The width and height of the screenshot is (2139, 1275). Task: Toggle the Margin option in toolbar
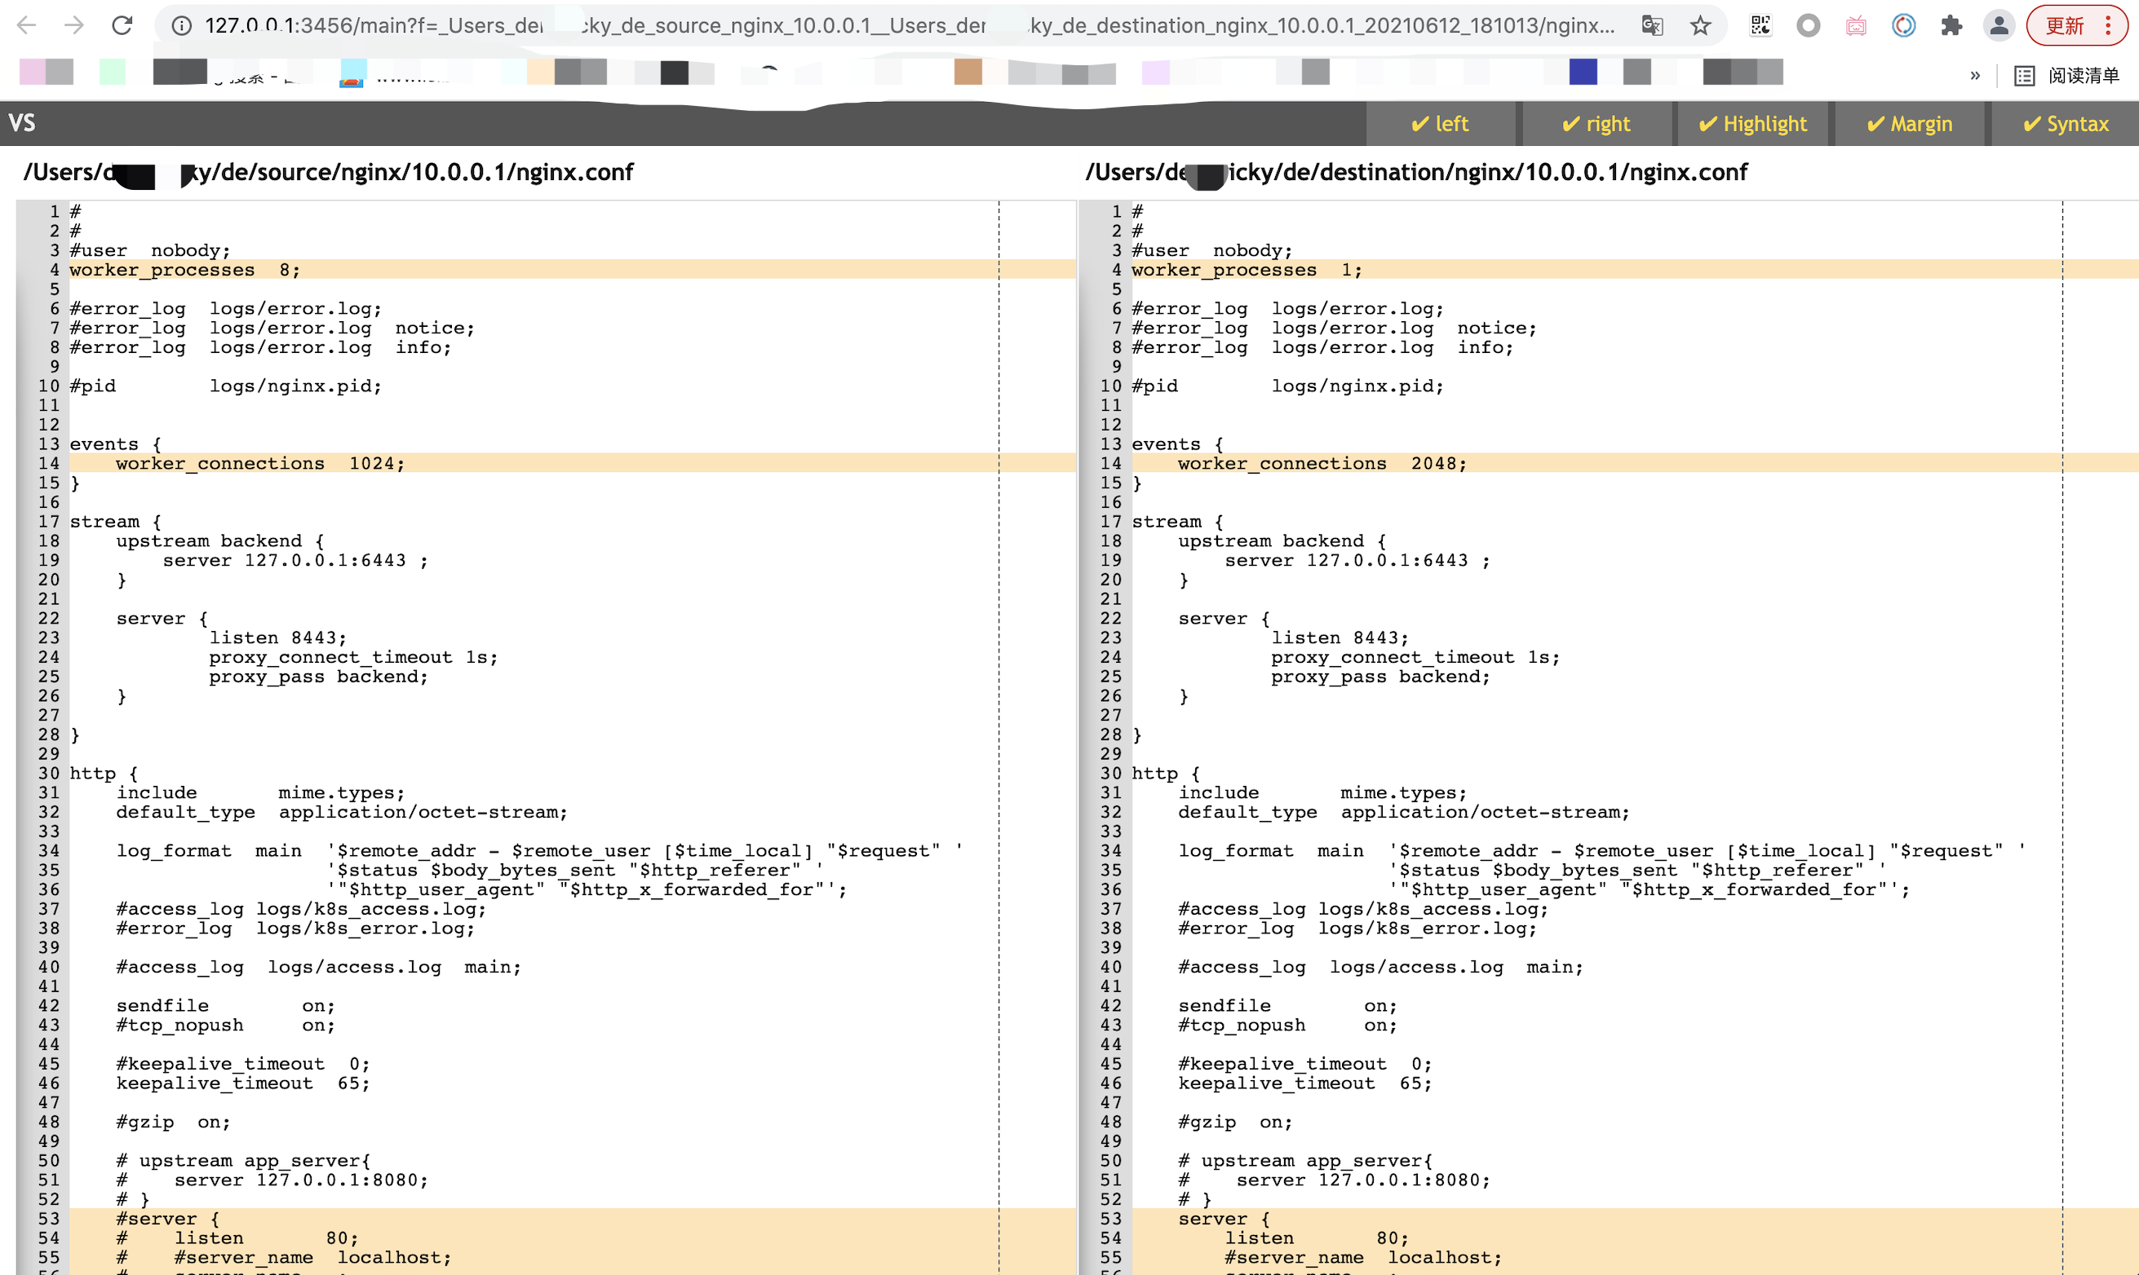point(1909,124)
